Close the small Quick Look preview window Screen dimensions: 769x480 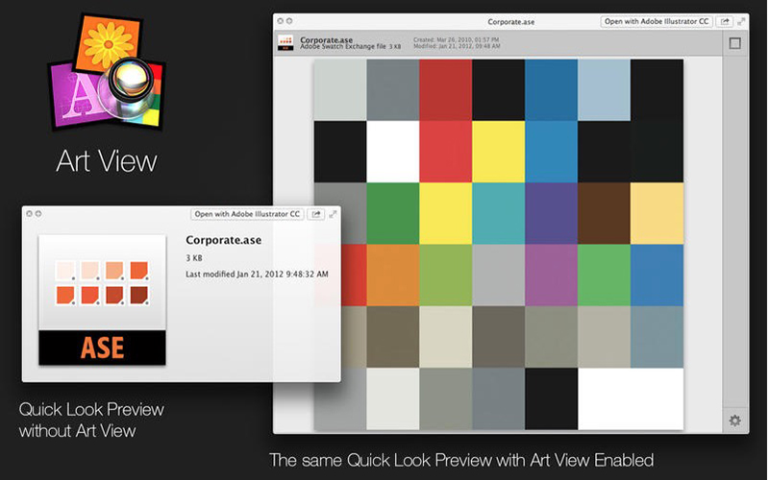pyautogui.click(x=30, y=213)
